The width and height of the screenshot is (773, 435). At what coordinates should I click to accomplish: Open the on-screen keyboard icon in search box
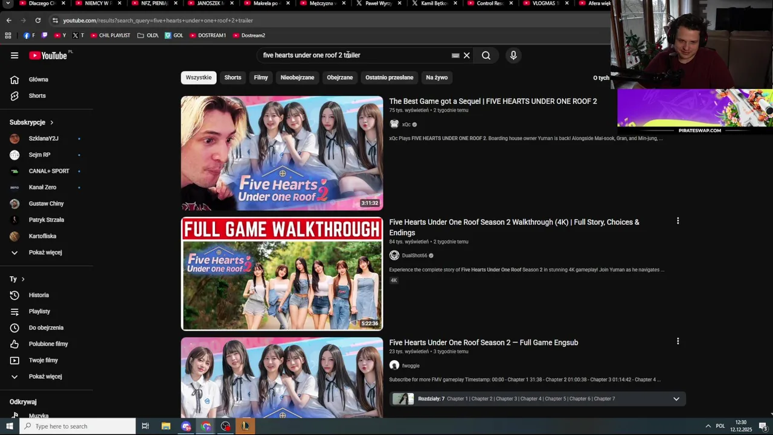tap(455, 56)
